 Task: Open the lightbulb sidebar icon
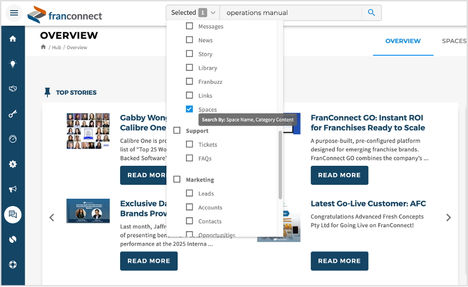(13, 64)
